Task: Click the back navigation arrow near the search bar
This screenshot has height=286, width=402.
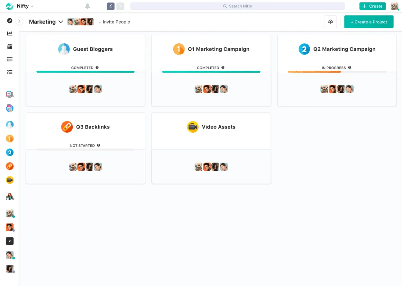Action: pos(110,6)
